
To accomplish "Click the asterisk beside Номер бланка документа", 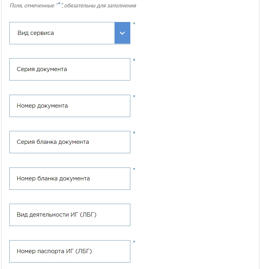I will click(134, 169).
